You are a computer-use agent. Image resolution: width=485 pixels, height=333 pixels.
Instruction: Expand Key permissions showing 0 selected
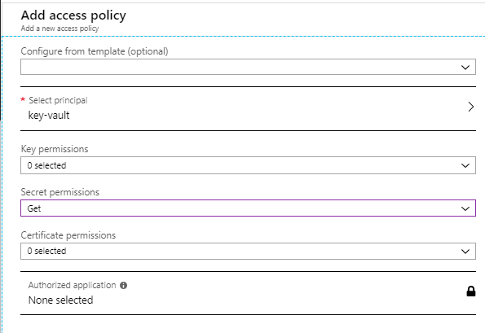click(248, 165)
